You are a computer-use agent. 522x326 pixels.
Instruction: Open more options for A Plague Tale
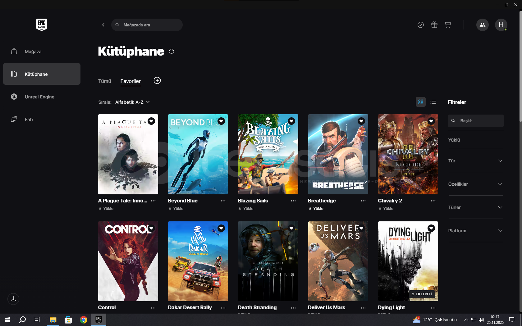point(153,201)
